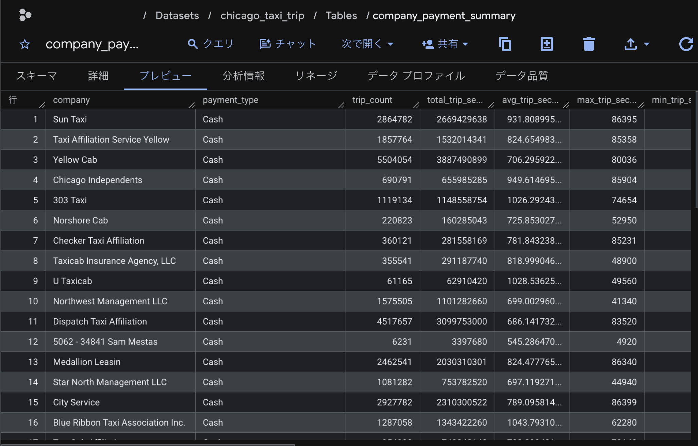Screen dimensions: 698x446
Task: Click max trip value 86399
Action: point(624,402)
